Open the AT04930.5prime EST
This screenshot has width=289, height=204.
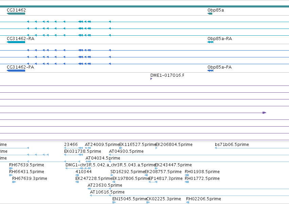pos(199,155)
